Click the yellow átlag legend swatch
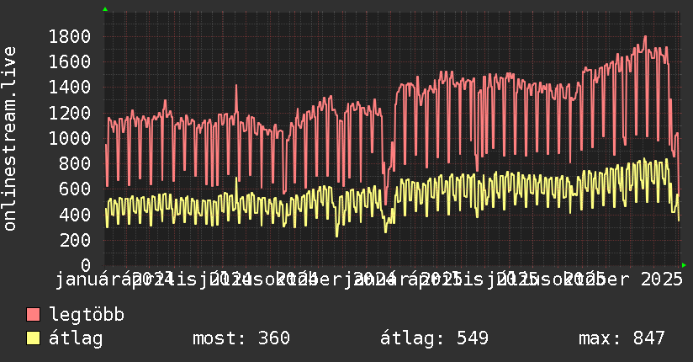Image resolution: width=693 pixels, height=362 pixels. coord(33,338)
